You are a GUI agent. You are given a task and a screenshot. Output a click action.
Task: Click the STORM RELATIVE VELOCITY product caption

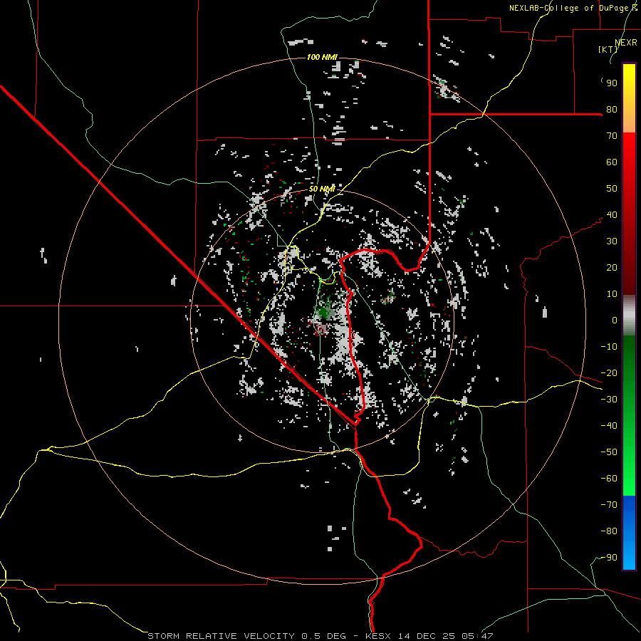pyautogui.click(x=221, y=636)
